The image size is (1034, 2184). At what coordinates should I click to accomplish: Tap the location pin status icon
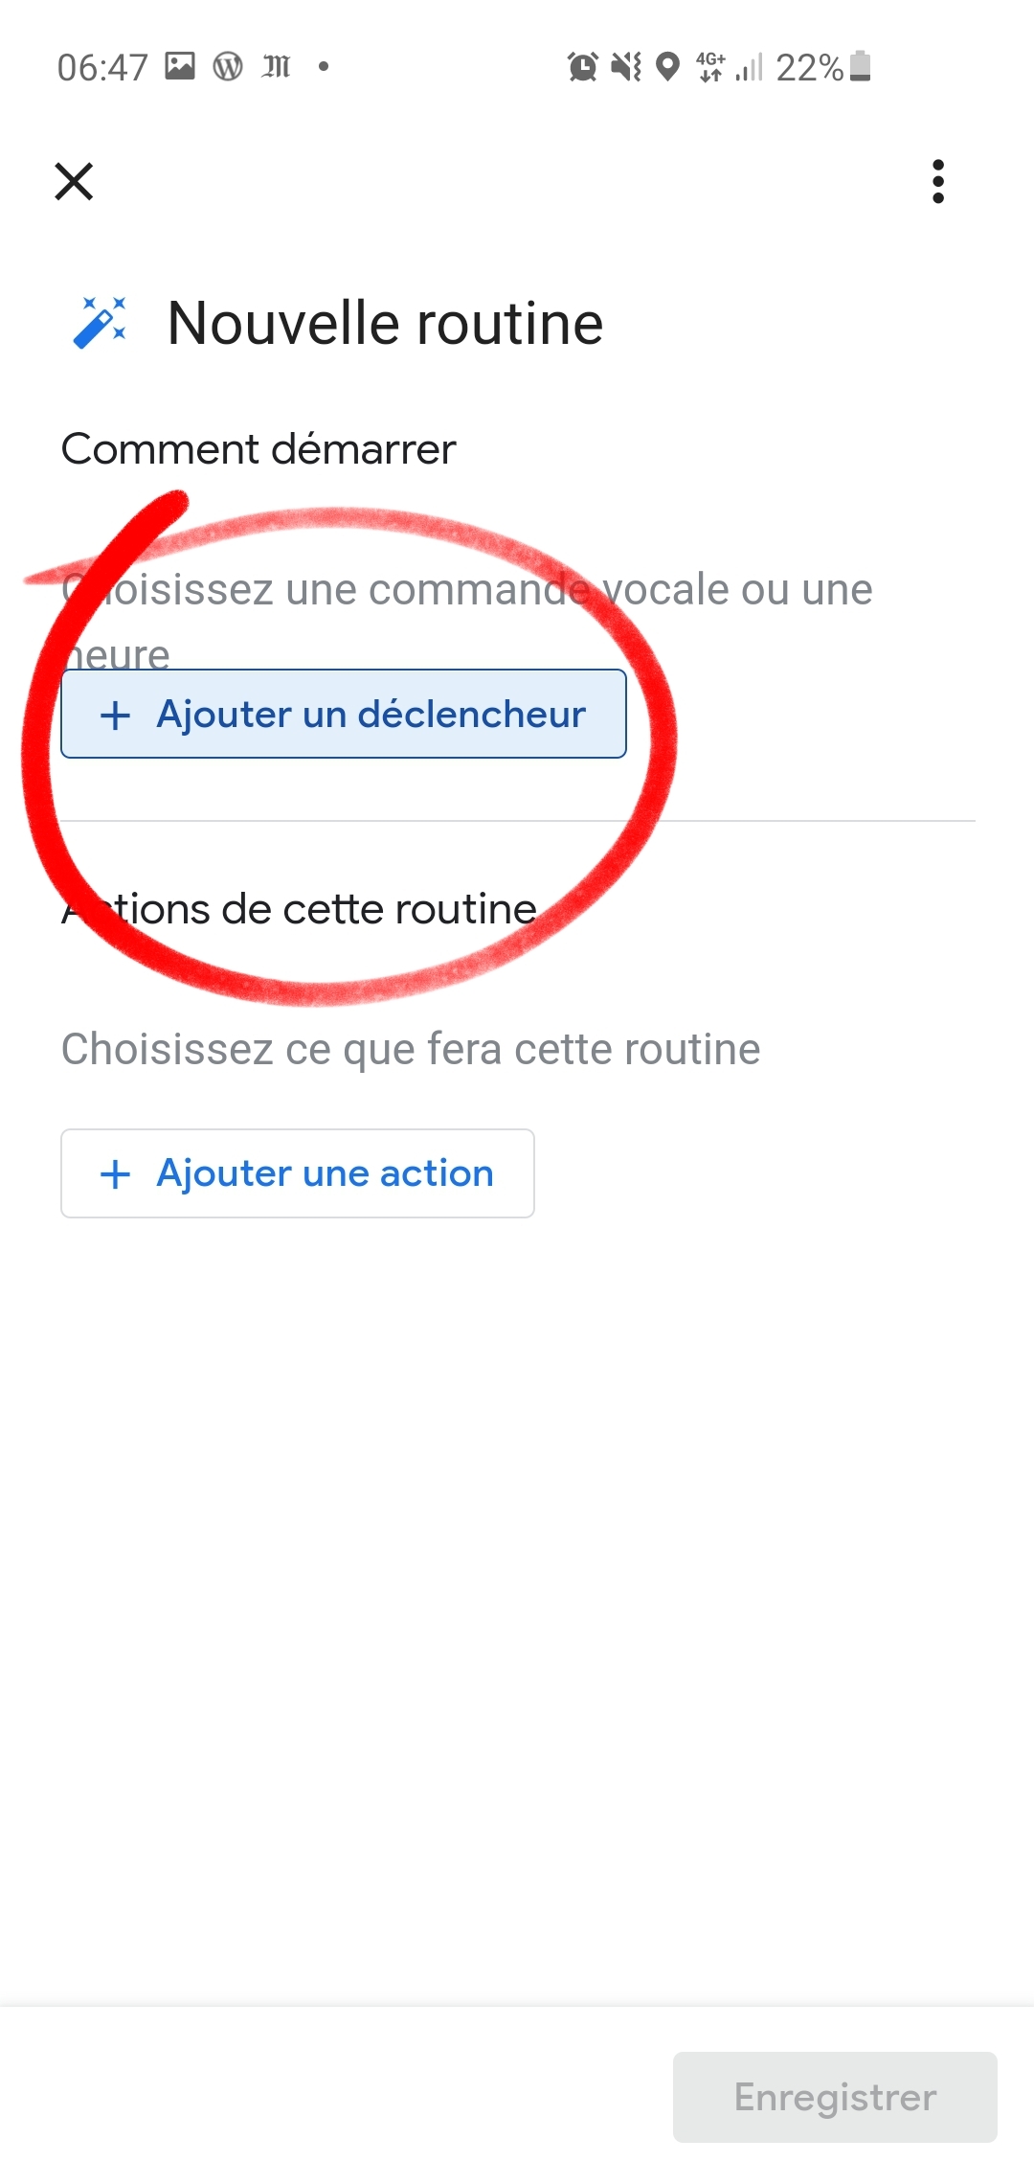(x=667, y=67)
